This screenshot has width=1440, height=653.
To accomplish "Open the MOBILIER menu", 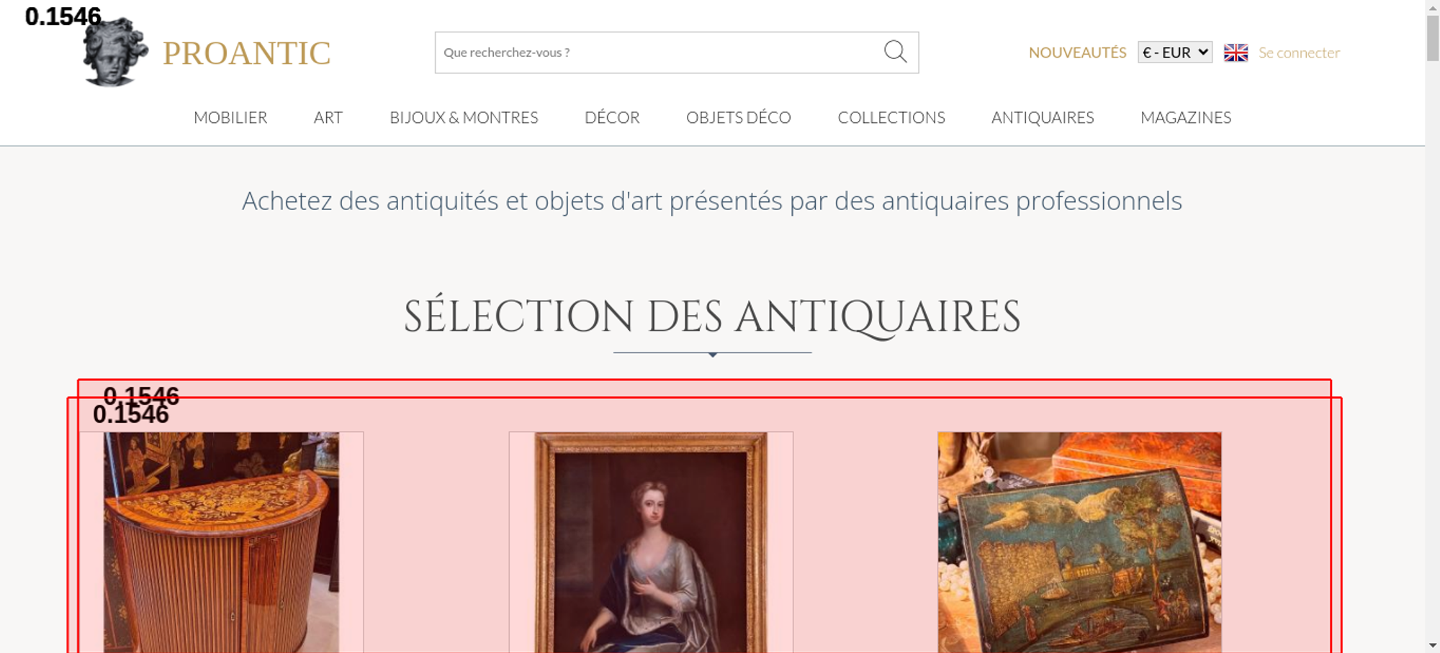I will (x=230, y=117).
